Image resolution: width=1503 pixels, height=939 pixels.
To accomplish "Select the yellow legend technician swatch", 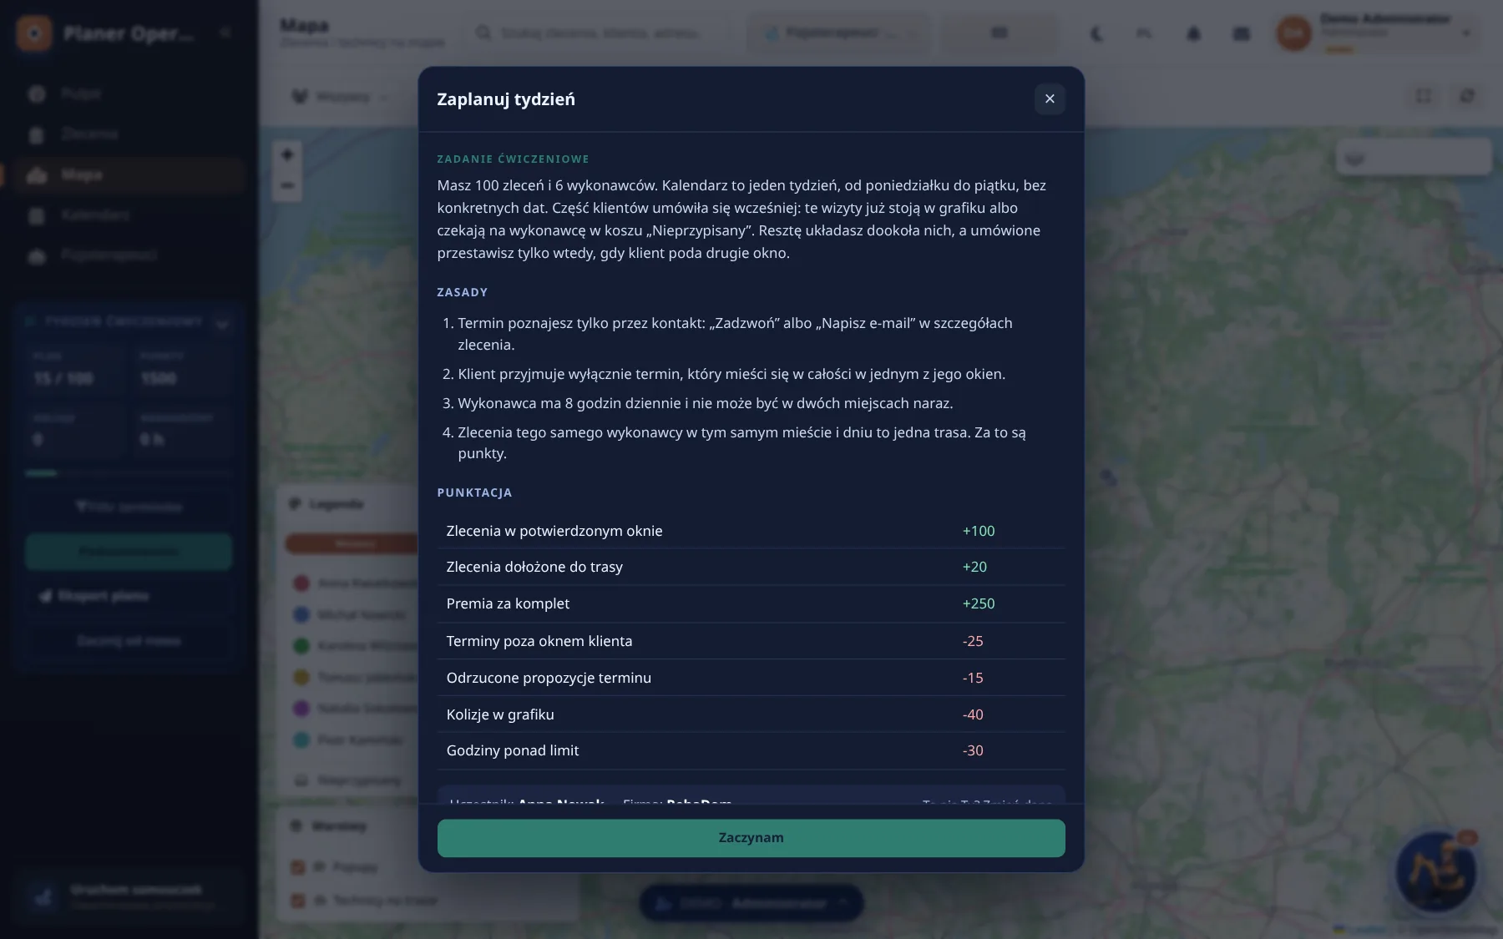I will (301, 677).
